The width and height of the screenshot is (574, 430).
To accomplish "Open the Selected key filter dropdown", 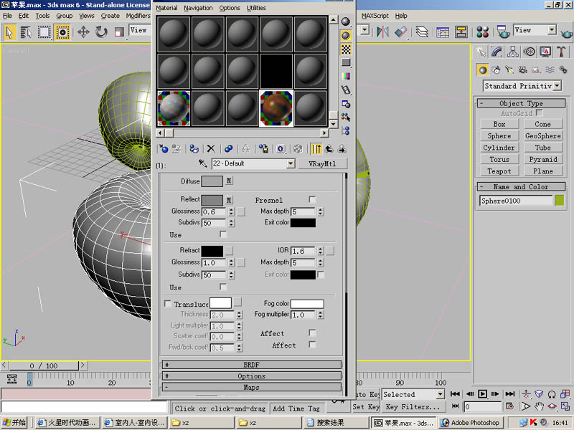I will pos(441,394).
